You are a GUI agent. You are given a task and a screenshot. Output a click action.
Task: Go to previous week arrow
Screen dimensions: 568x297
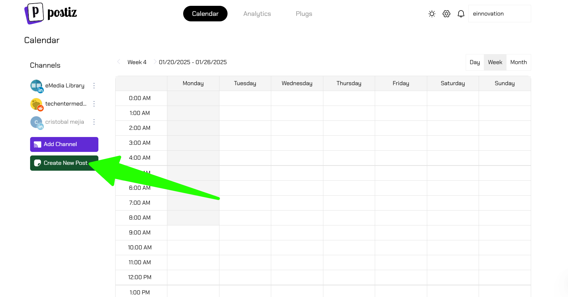point(119,62)
